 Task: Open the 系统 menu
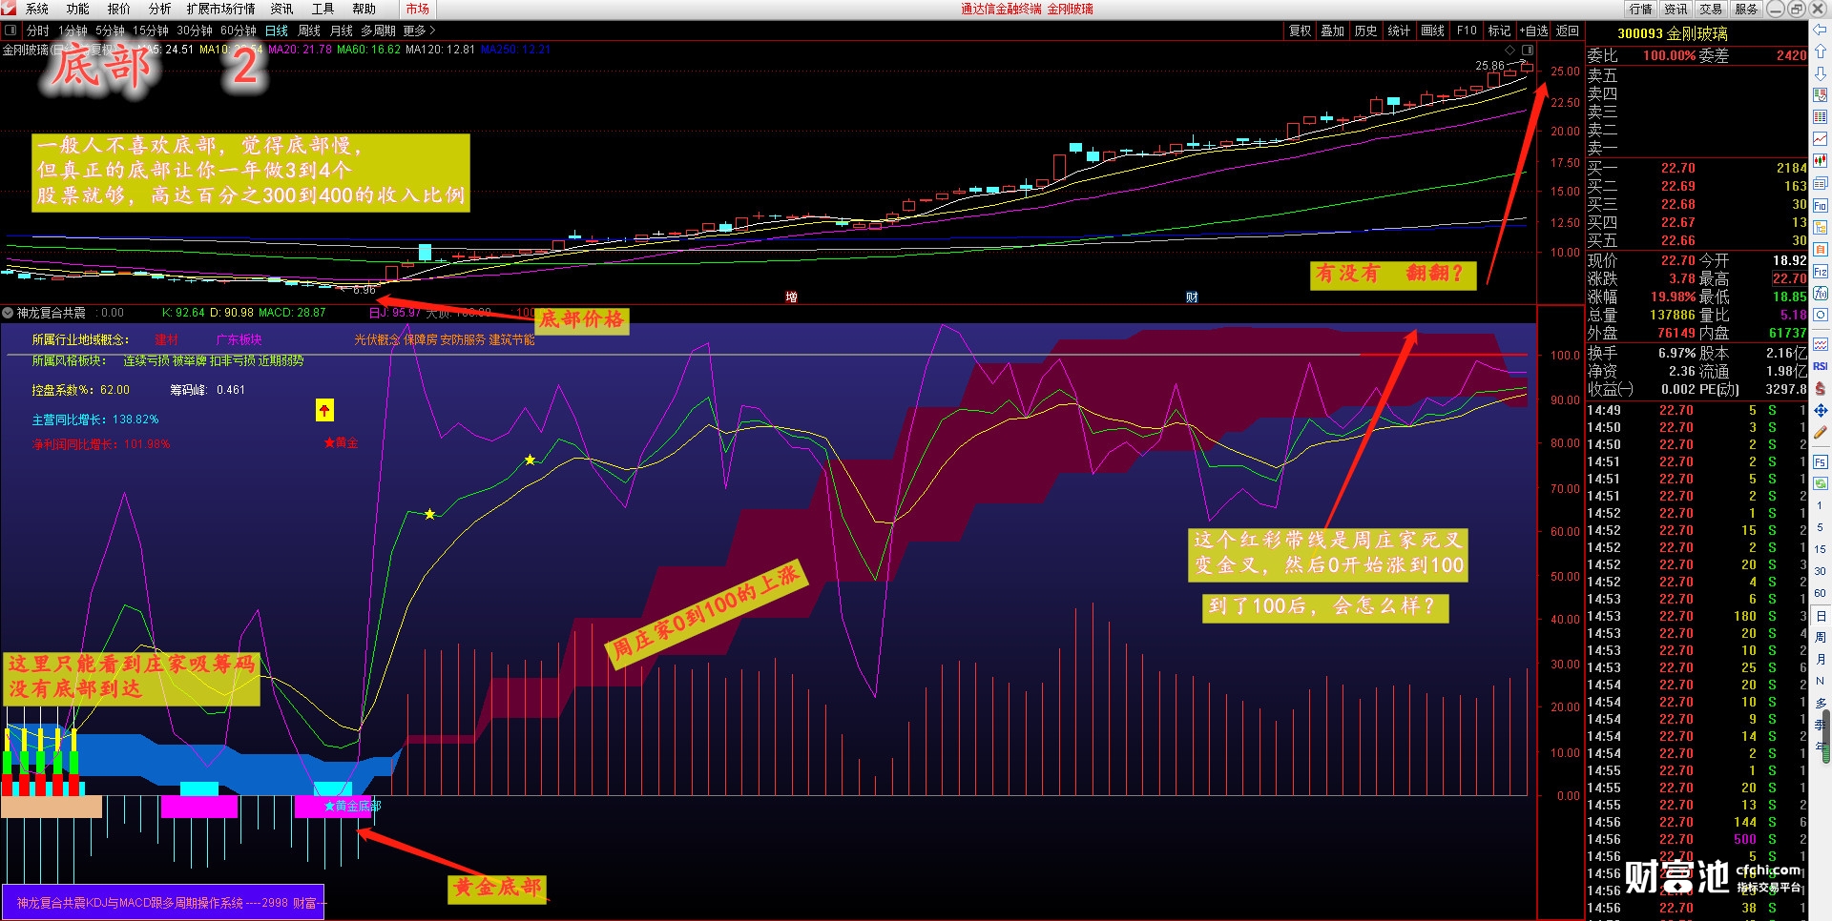click(37, 9)
